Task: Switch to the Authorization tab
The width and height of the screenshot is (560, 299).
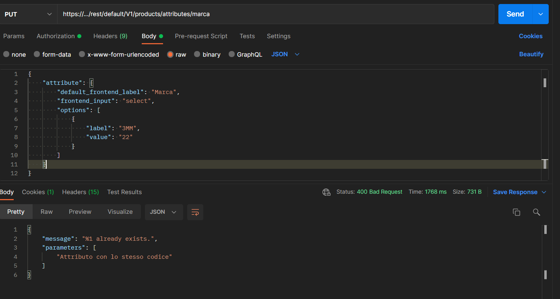Action: 56,36
